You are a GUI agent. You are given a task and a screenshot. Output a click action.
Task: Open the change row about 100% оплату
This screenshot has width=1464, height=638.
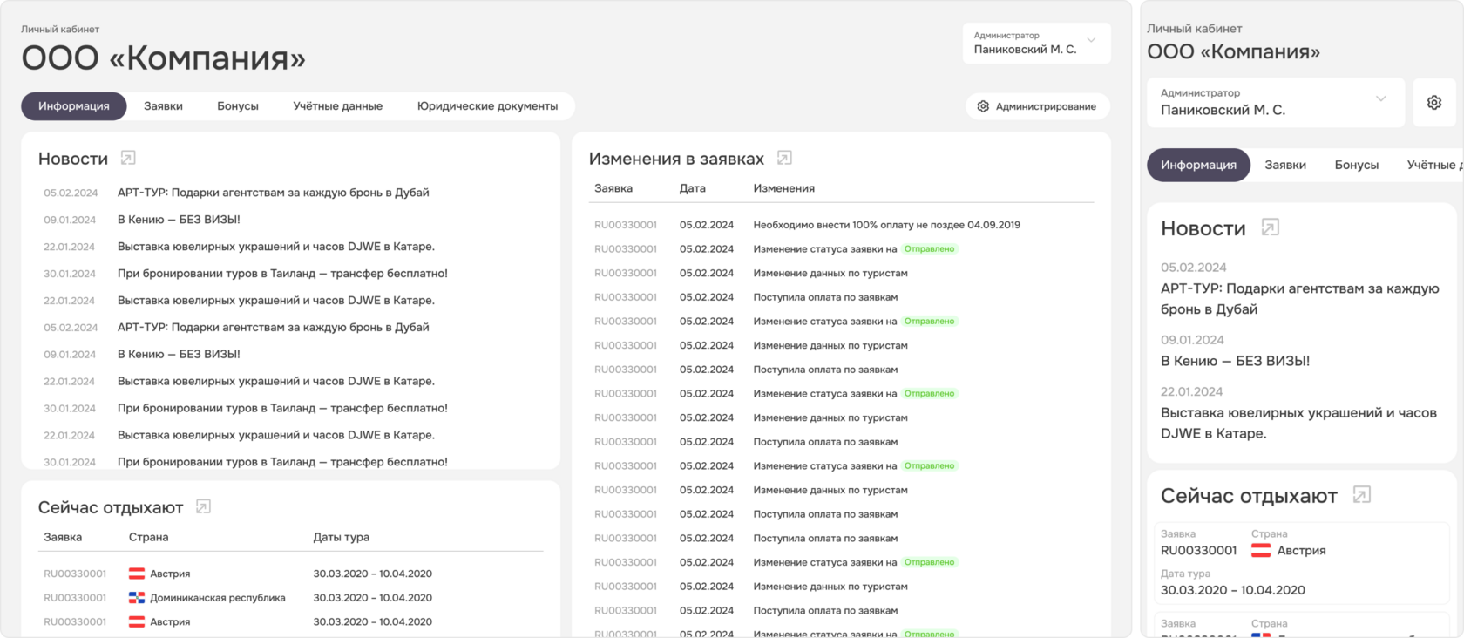click(x=886, y=225)
